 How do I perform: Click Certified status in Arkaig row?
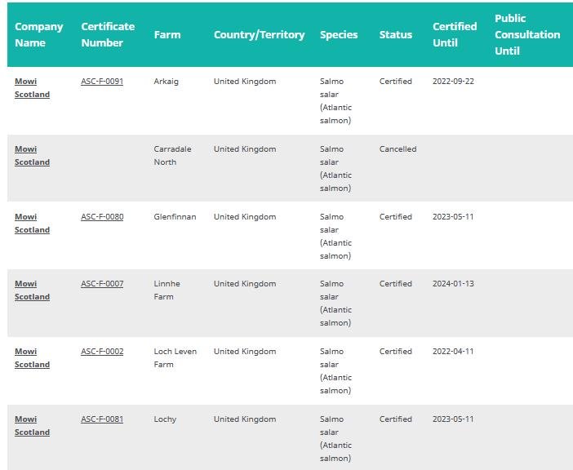396,81
